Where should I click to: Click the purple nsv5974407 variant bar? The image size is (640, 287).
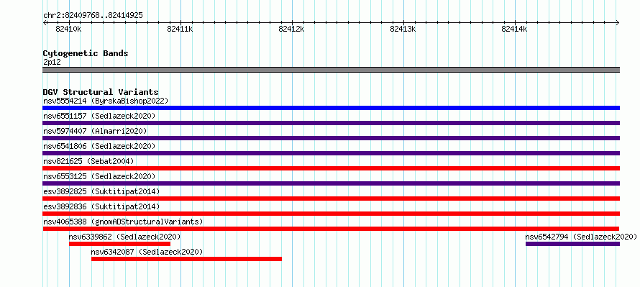click(x=331, y=138)
